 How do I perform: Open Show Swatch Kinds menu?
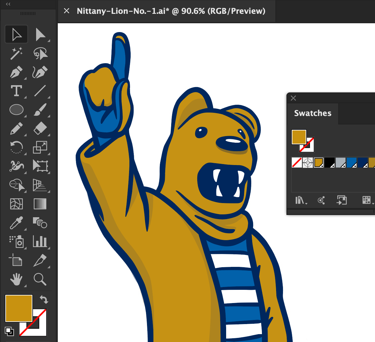pos(367,200)
